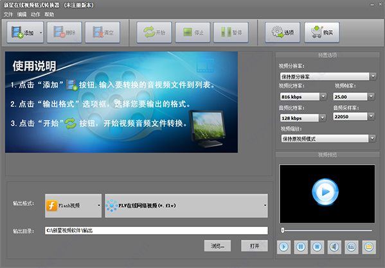Click the 删除 delete file toolbar button
Screen dimensions: 385x268
point(64,32)
